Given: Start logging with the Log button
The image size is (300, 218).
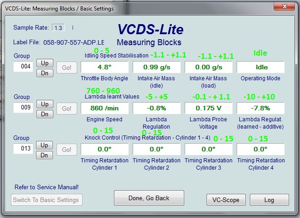Looking at the screenshot, I should pos(269,200).
